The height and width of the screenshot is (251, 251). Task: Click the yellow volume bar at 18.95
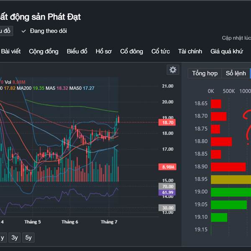[x=231, y=179]
